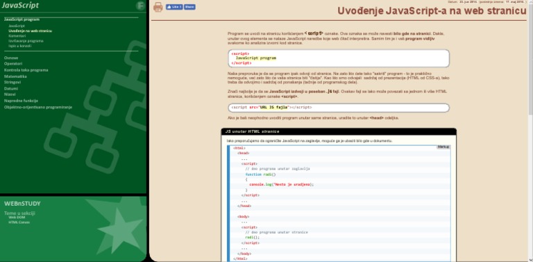Click the Markup label on code block
533x262 pixels.
443,147
